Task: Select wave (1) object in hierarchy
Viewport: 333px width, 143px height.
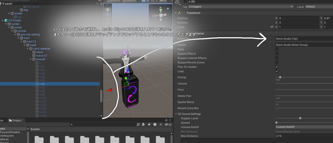Action: pos(41,56)
